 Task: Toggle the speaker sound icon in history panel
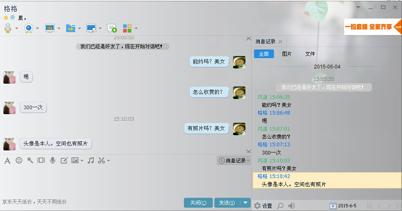click(x=292, y=206)
